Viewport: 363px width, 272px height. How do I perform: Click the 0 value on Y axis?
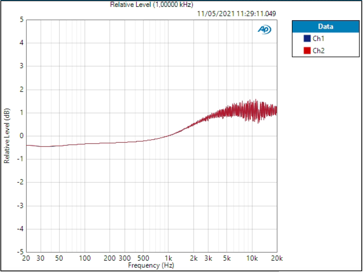click(x=21, y=136)
